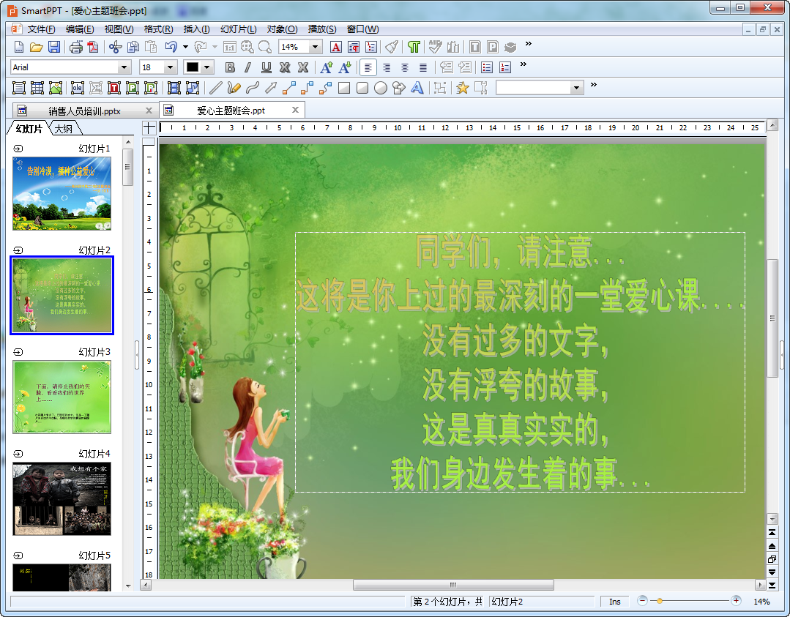This screenshot has height=617, width=790.
Task: Select the straight Line drawing tool
Action: click(x=215, y=88)
